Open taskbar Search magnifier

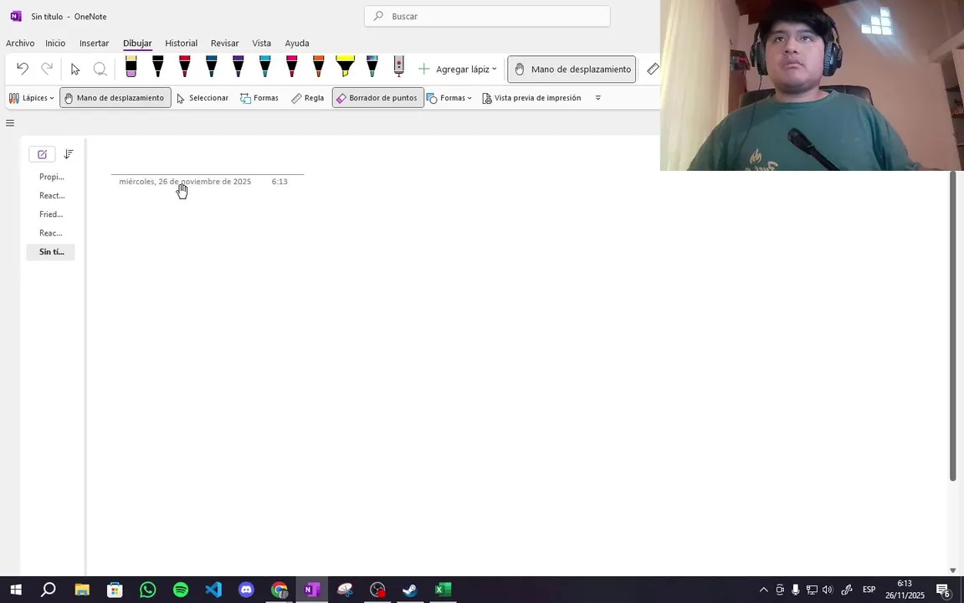coord(48,590)
